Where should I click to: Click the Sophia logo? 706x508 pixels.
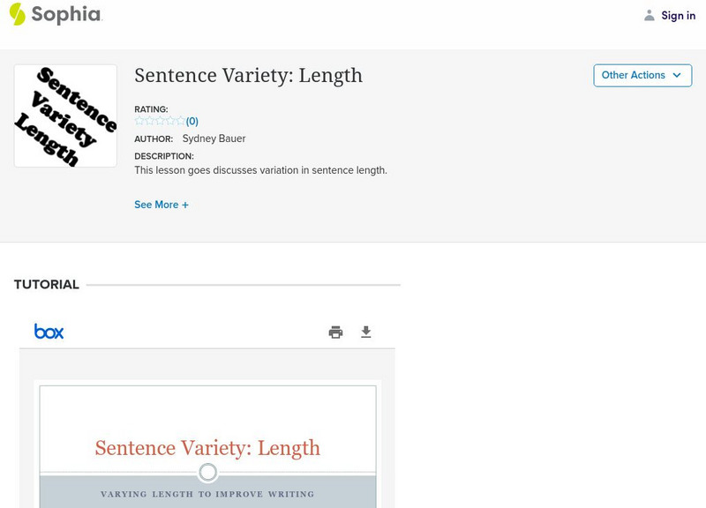point(55,14)
